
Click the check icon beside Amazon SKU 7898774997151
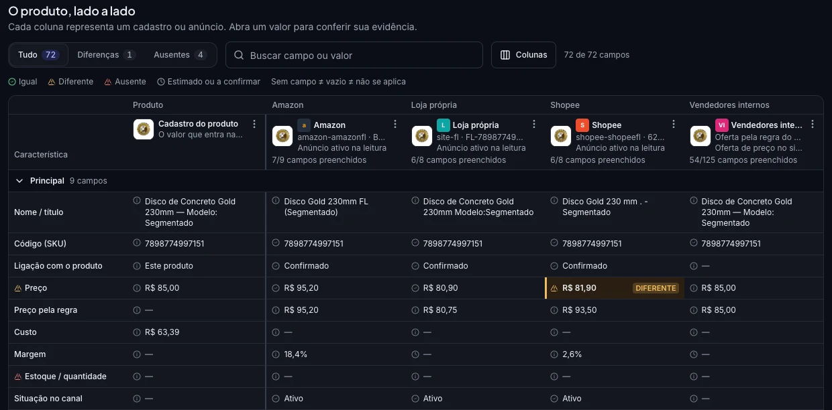276,243
